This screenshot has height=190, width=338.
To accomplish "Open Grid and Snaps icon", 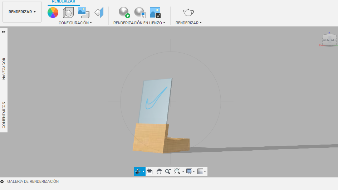I will [x=200, y=171].
